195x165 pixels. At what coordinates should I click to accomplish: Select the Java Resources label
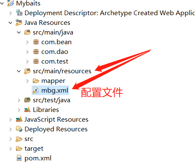[47, 23]
